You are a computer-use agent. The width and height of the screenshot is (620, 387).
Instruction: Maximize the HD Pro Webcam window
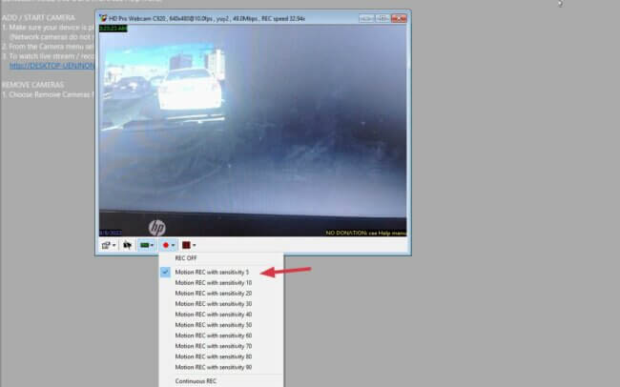[x=382, y=18]
